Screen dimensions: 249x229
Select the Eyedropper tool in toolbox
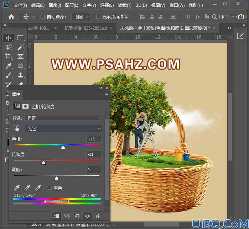[8, 66]
